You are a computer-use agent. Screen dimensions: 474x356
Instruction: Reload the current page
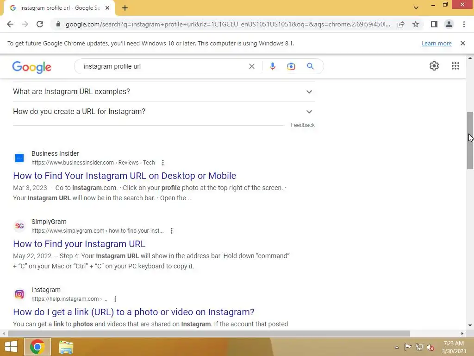pyautogui.click(x=40, y=24)
